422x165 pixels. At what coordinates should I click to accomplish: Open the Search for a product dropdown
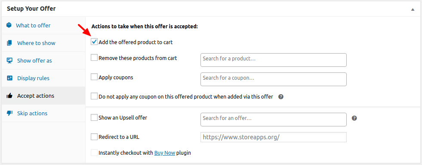click(274, 60)
